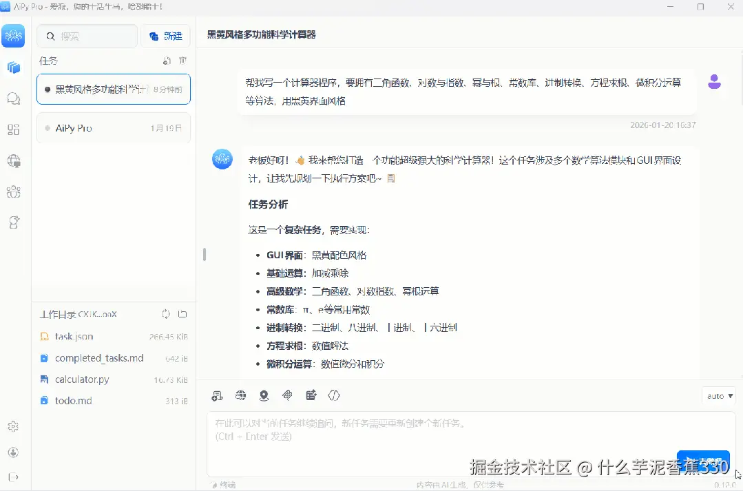
Task: Click the trash icon beside 任务 header
Action: point(183,61)
